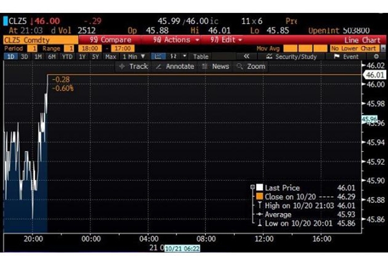Viewport: 388px width, 266px height.
Task: Select the 1D range tab
Action: pyautogui.click(x=10, y=57)
